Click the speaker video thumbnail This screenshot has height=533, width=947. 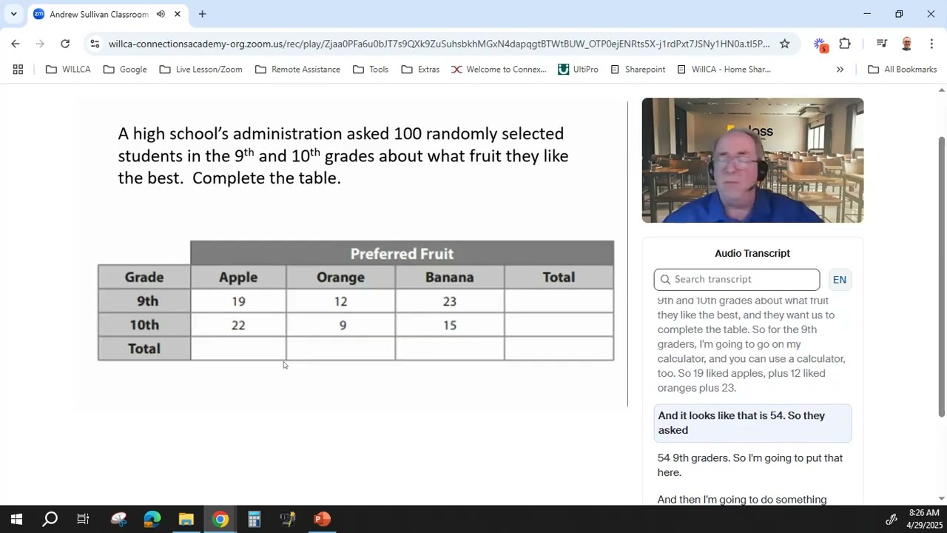(x=752, y=160)
